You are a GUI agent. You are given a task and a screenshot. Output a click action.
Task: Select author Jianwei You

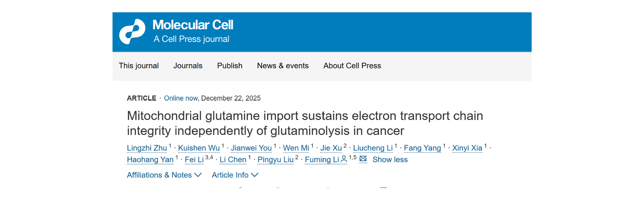[251, 148]
